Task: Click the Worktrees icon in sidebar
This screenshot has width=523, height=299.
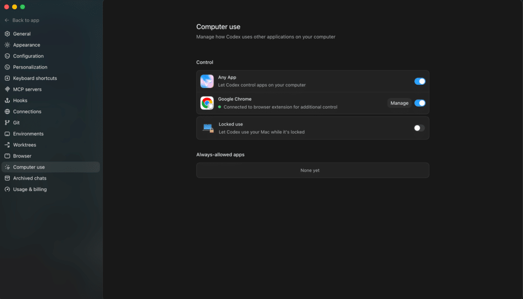Action: 7,145
